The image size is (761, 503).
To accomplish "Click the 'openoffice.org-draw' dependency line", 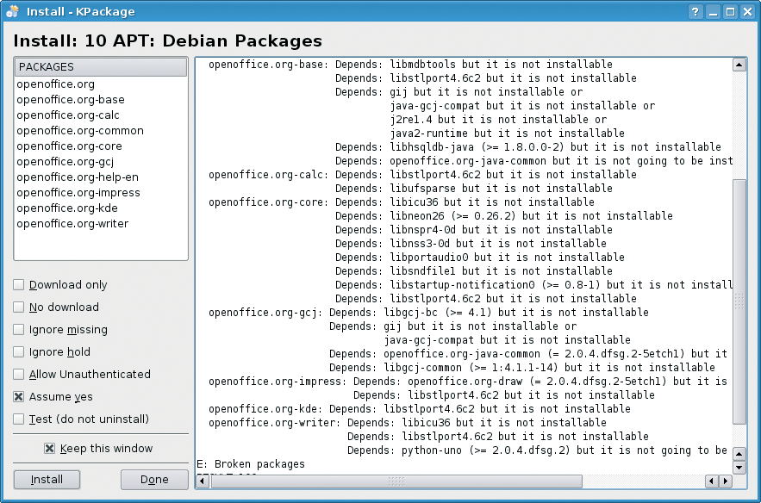I will tap(540, 382).
